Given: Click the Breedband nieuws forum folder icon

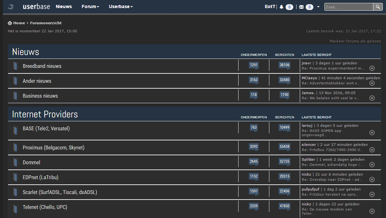Looking at the screenshot, I should tap(15, 66).
